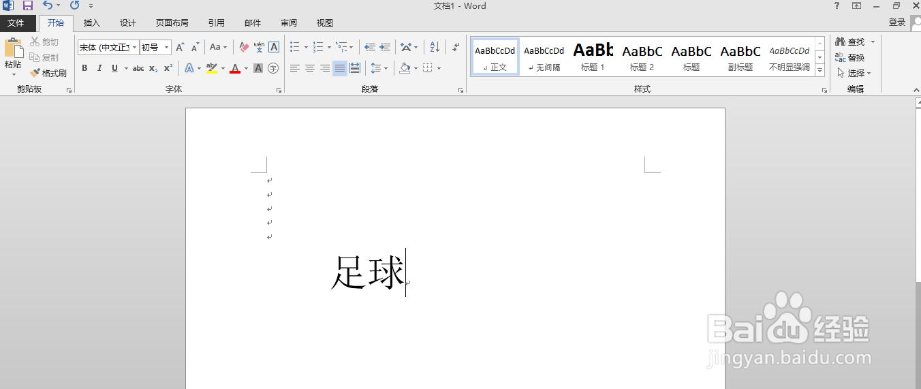Click the Paste (粘贴) clipboard icon
Image resolution: width=921 pixels, height=389 pixels.
click(13, 48)
